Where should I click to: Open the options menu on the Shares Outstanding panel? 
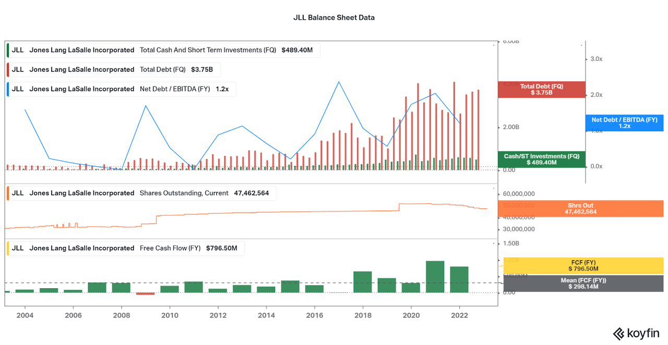pos(493,189)
